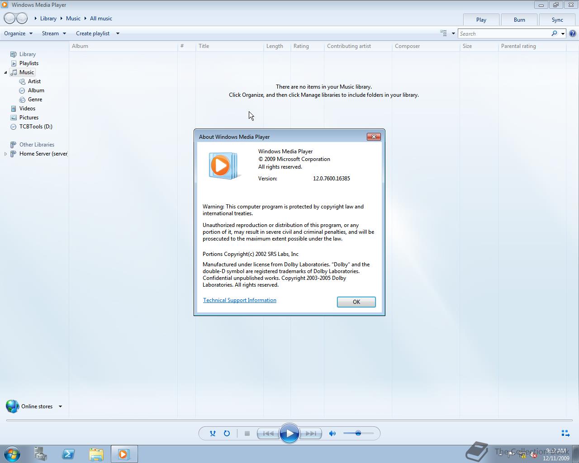This screenshot has width=579, height=463.
Task: Click the Back navigation arrow
Action: 9,19
